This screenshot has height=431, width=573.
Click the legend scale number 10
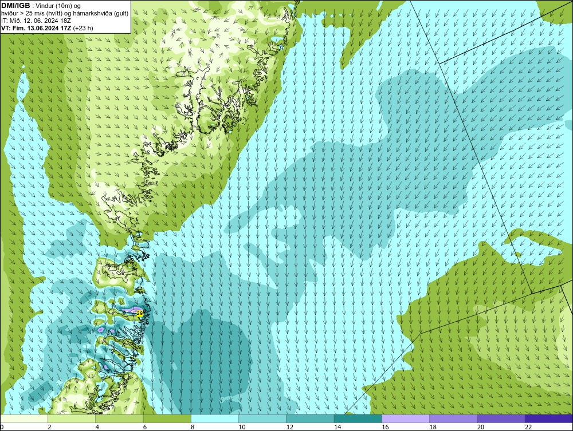tap(242, 427)
